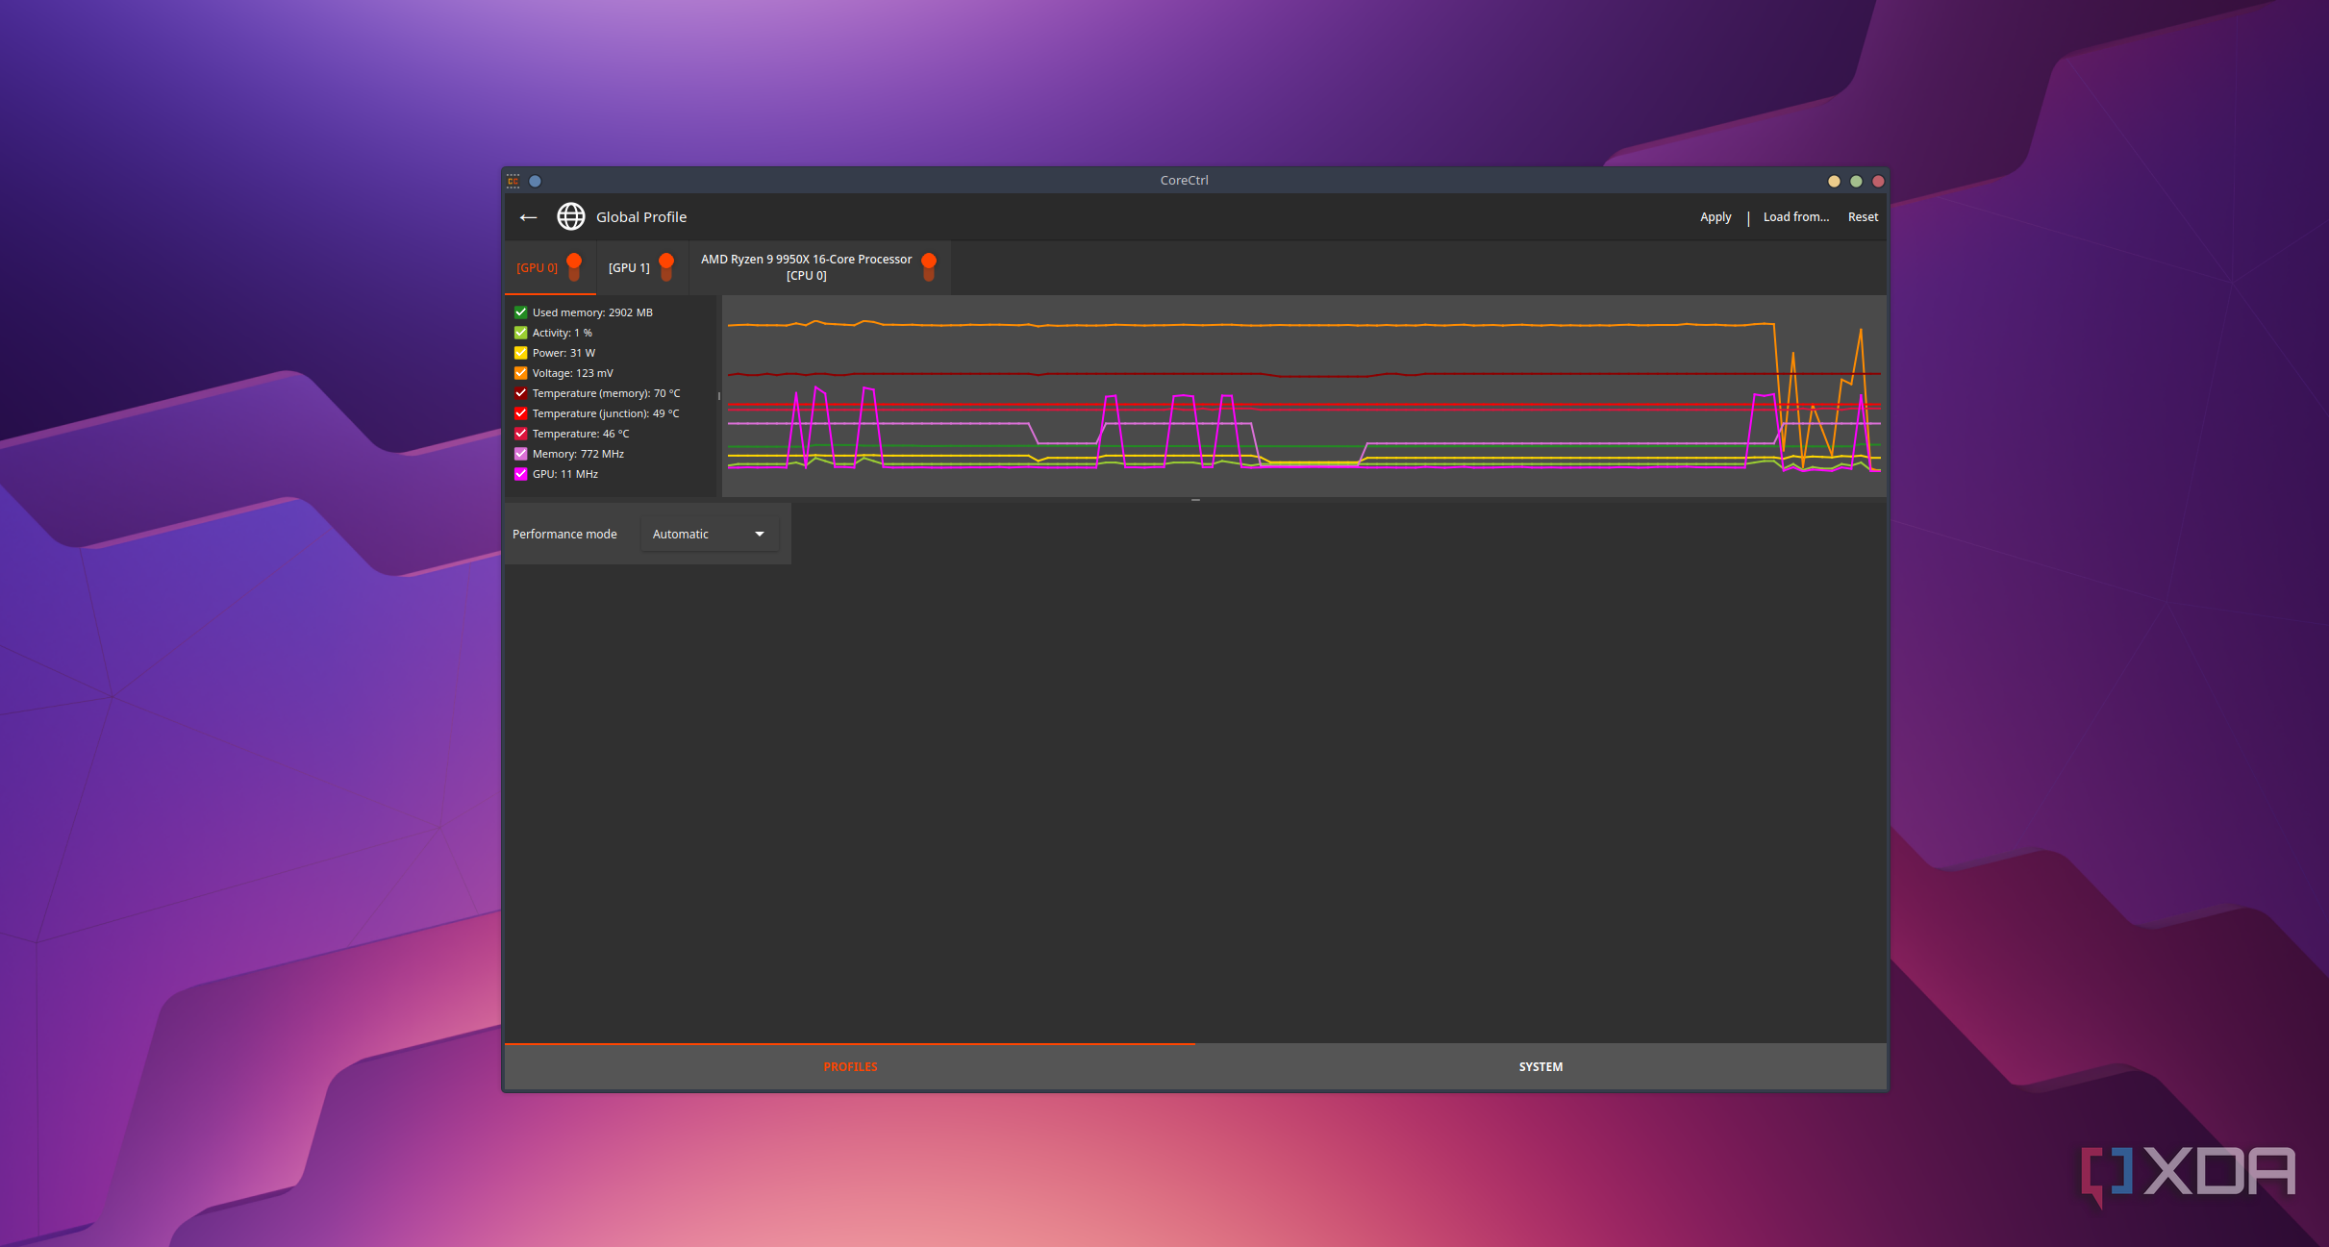This screenshot has height=1247, width=2329.
Task: Click the sensor list splitter handle
Action: [x=719, y=396]
